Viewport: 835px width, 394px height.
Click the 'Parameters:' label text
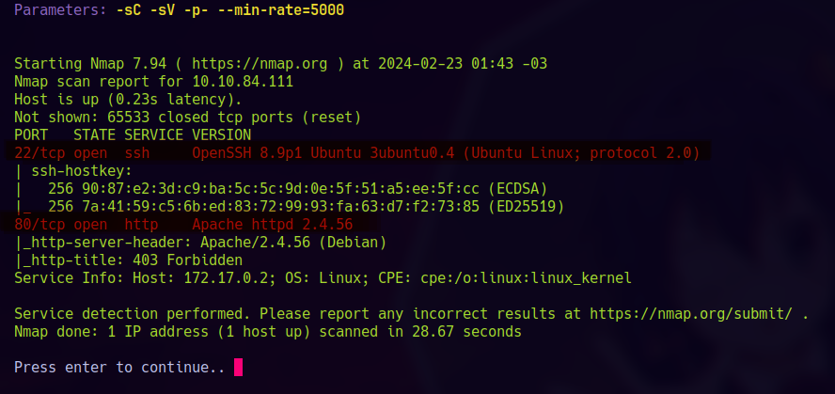point(61,10)
